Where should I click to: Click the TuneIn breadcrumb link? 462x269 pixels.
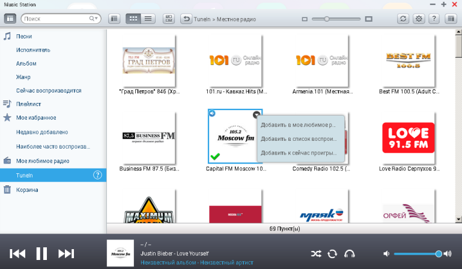click(x=202, y=19)
